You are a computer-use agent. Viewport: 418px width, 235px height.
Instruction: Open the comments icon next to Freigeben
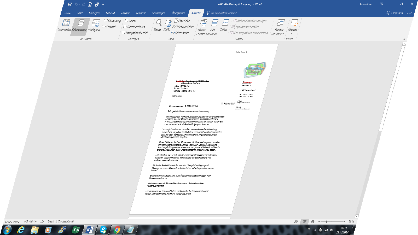pos(409,13)
